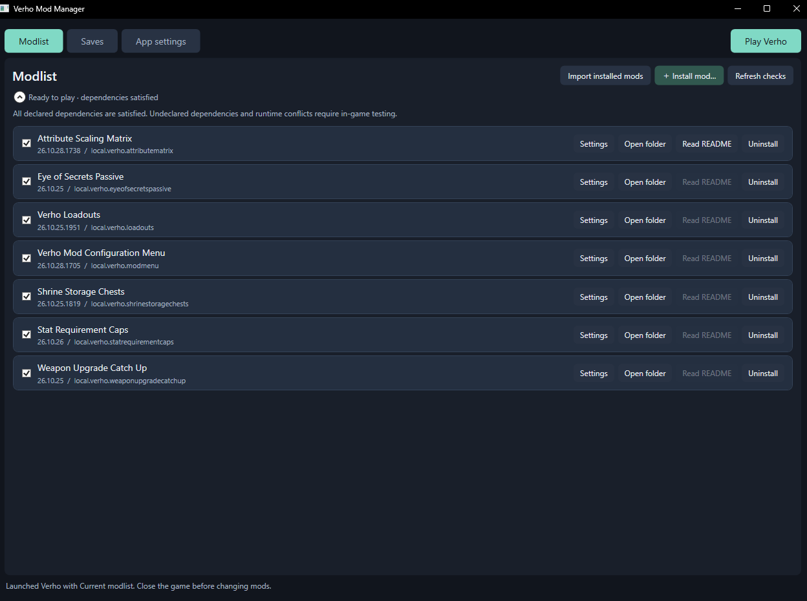807x601 pixels.
Task: Read README of Attribute Scaling Matrix
Action: tap(707, 144)
